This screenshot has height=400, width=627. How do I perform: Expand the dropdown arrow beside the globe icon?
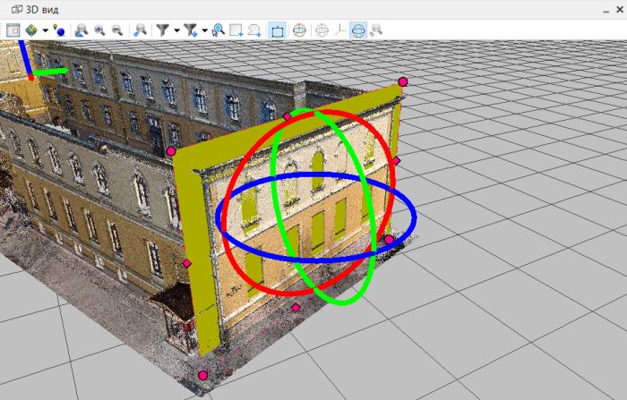pos(45,30)
